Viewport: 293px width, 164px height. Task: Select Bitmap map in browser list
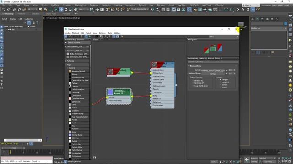tap(74, 74)
